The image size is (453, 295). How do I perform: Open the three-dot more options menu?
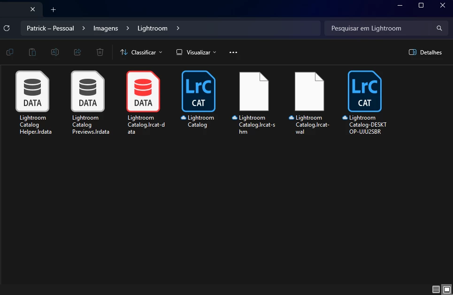click(233, 52)
